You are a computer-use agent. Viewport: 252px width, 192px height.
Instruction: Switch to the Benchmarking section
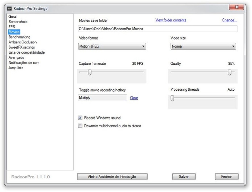point(19,37)
